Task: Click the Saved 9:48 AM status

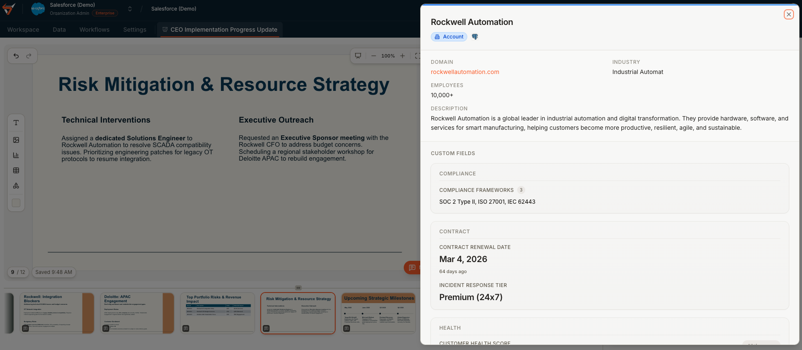Action: pos(54,272)
